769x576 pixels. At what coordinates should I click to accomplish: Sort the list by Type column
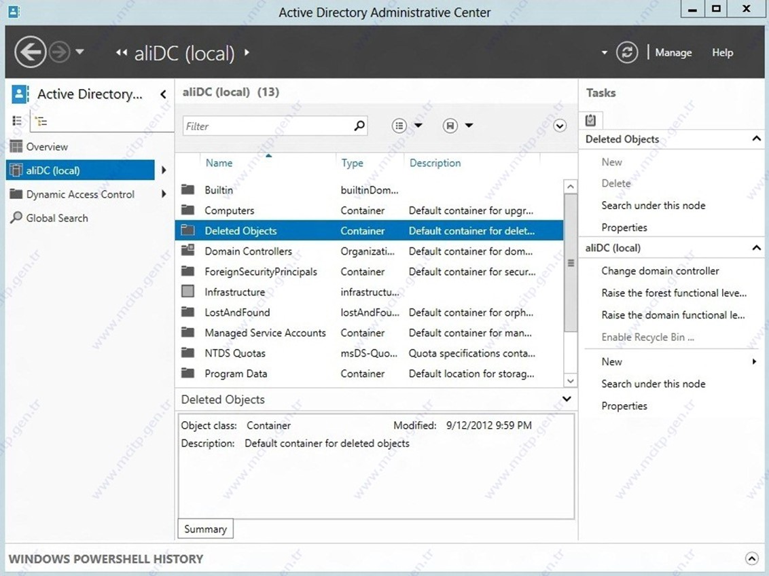coord(352,163)
